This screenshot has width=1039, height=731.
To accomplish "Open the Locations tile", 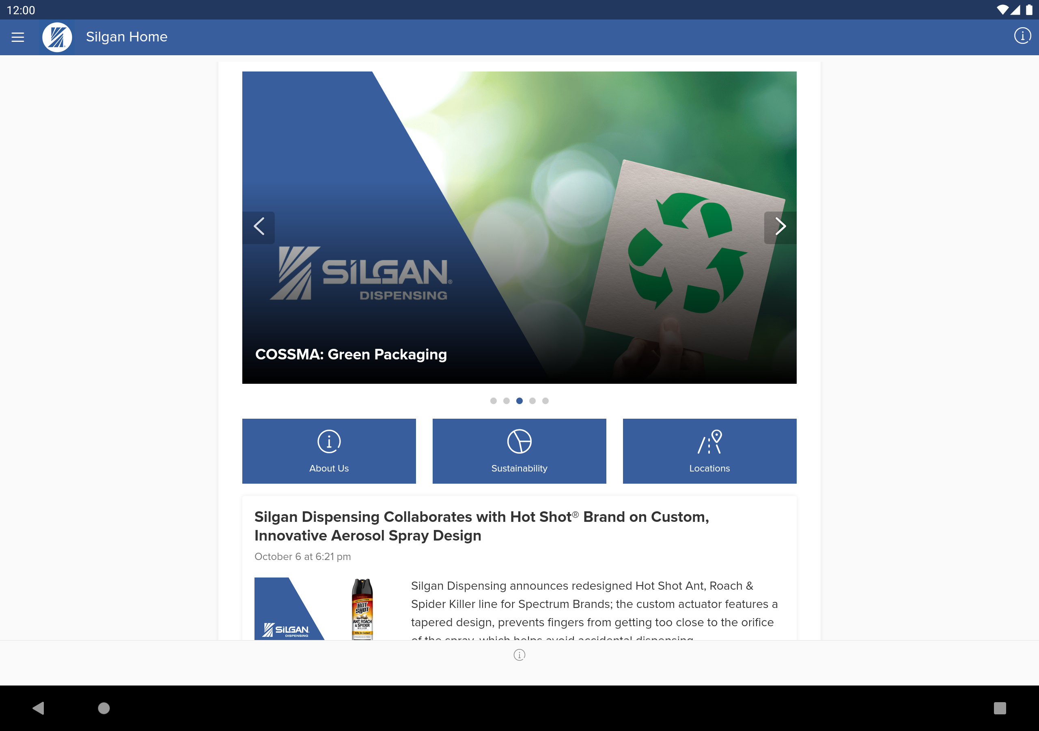I will point(709,451).
